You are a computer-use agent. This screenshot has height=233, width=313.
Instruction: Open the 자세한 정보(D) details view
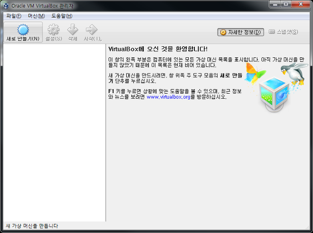(x=240, y=32)
